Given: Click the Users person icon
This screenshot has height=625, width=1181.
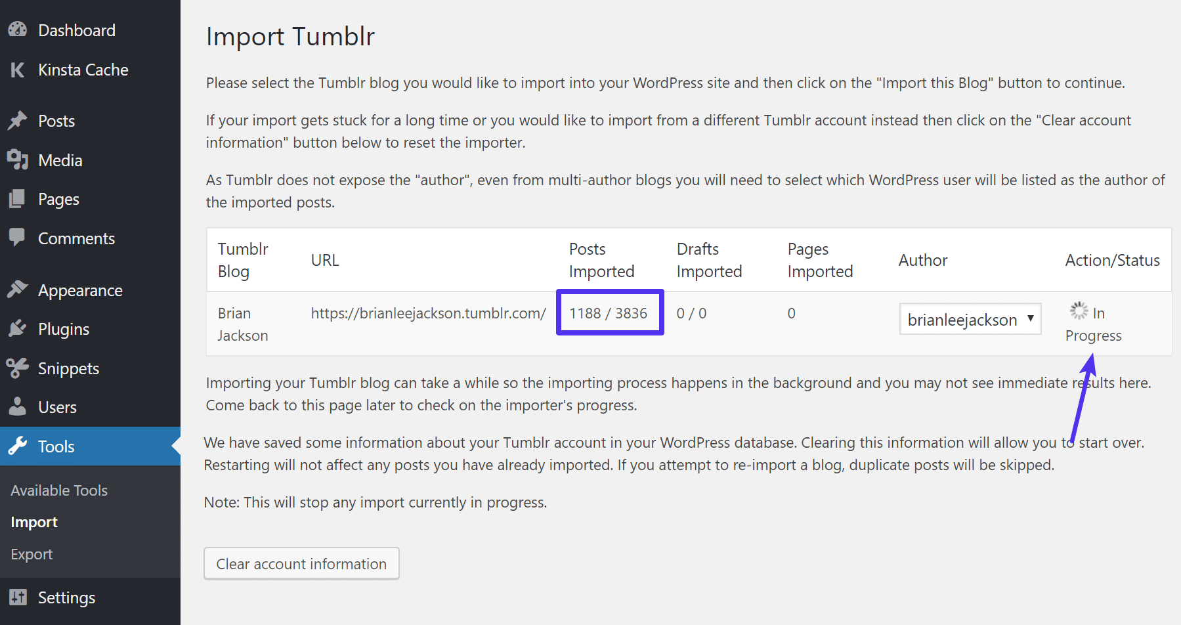Looking at the screenshot, I should pos(18,406).
